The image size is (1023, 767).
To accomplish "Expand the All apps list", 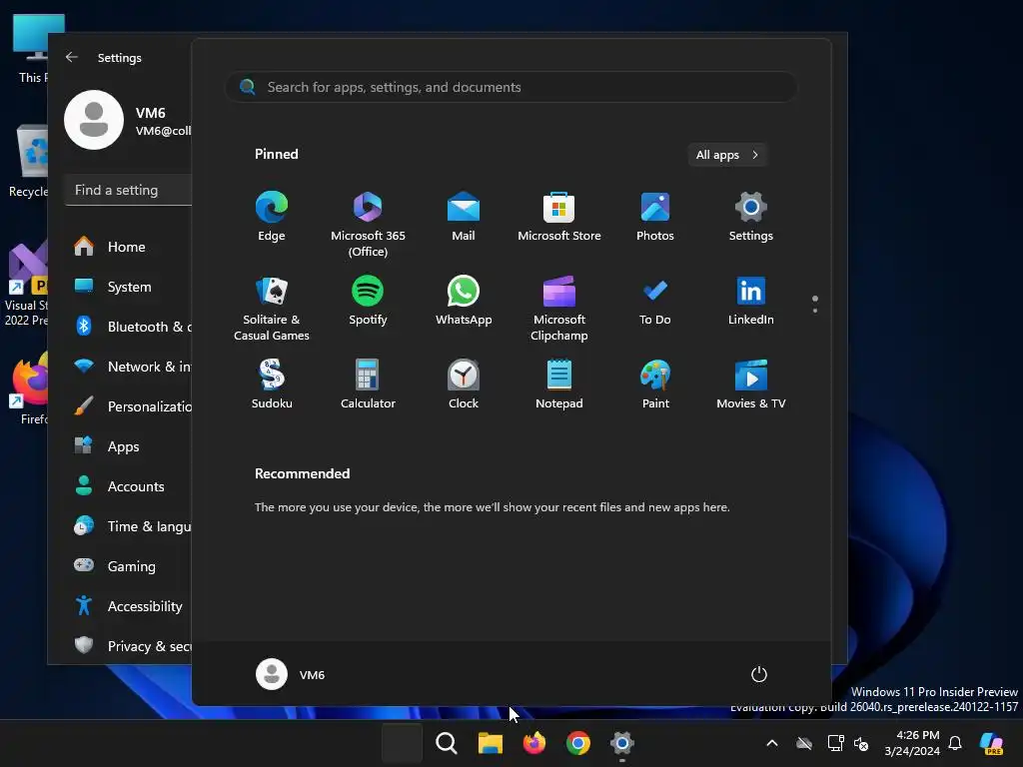I will pyautogui.click(x=727, y=155).
